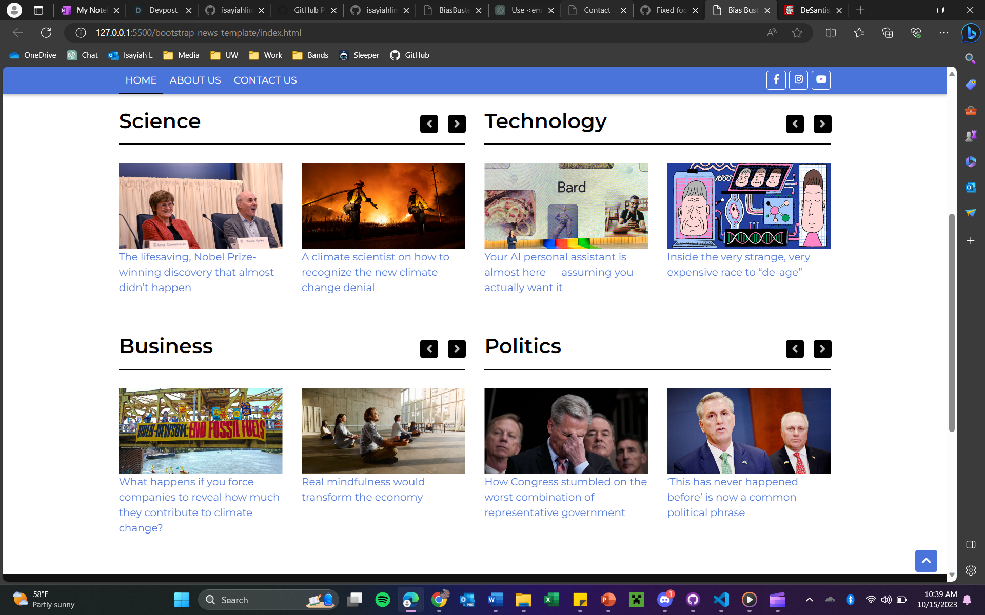The image size is (985, 615).
Task: Switch to the Devpost browser tab
Action: [x=162, y=10]
